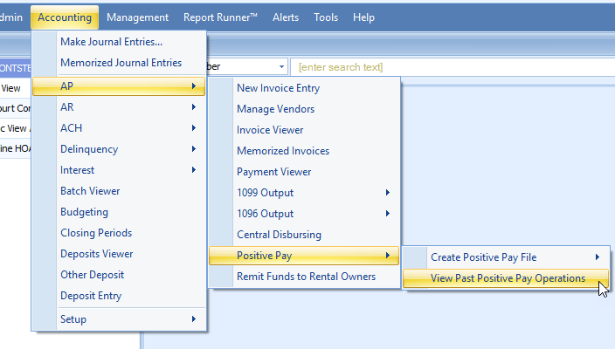Open Payment Viewer
615x349 pixels.
pyautogui.click(x=304, y=172)
